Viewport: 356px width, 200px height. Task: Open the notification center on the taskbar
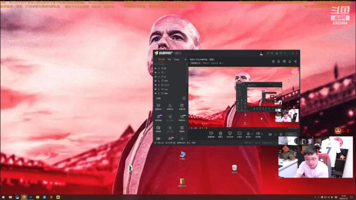[352, 197]
